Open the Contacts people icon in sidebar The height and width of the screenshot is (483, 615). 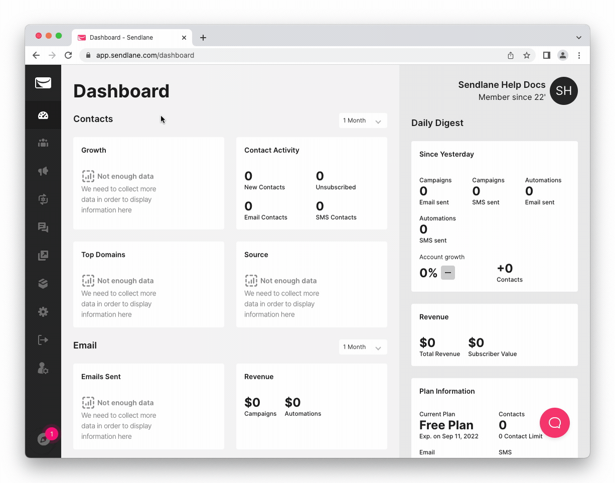click(x=43, y=143)
